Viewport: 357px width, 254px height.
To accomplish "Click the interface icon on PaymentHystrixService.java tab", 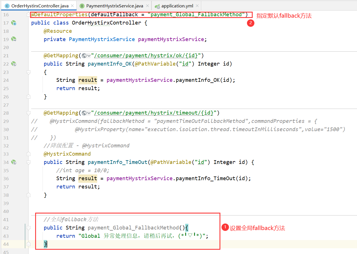I will pos(82,6).
